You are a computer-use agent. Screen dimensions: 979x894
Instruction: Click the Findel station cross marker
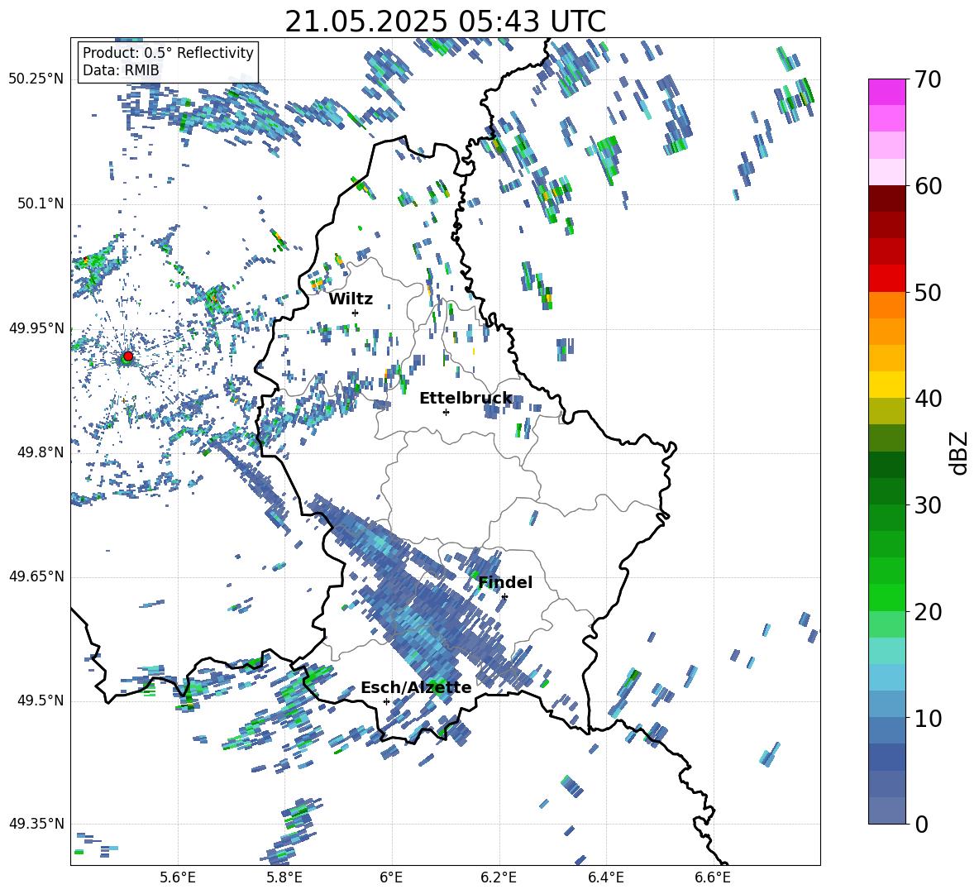(x=504, y=597)
